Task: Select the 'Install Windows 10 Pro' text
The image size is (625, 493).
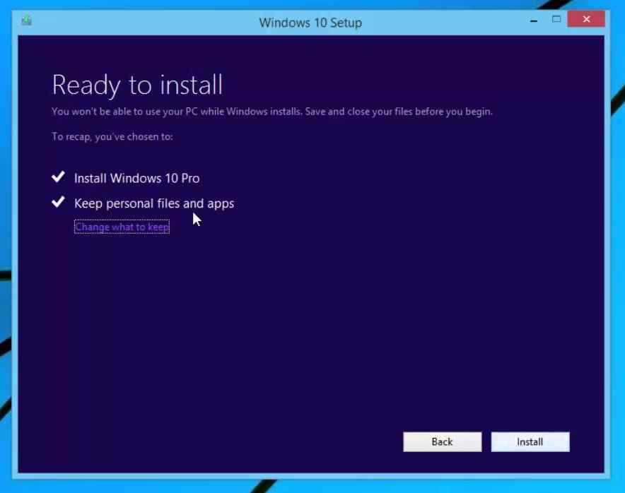Action: [x=136, y=178]
